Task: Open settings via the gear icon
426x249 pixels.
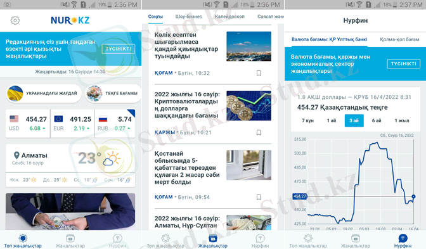Action: pos(15,20)
